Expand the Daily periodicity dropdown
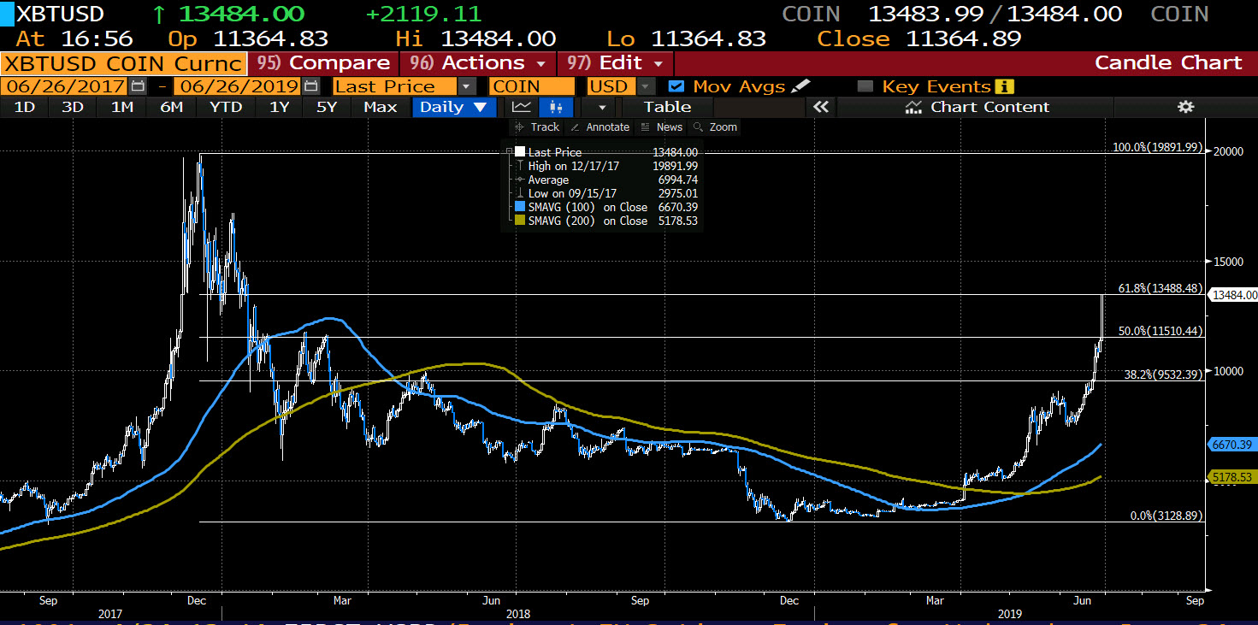1258x625 pixels. pyautogui.click(x=453, y=107)
